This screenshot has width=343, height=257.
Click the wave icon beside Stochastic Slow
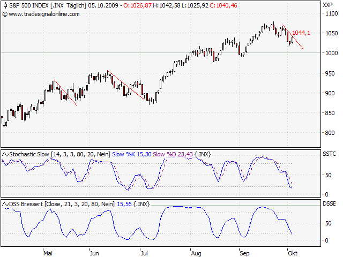pyautogui.click(x=5, y=155)
